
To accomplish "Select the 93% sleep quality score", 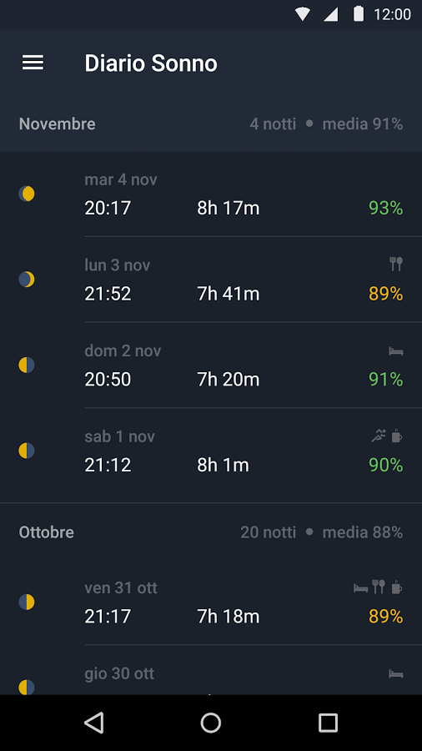I will point(385,209).
